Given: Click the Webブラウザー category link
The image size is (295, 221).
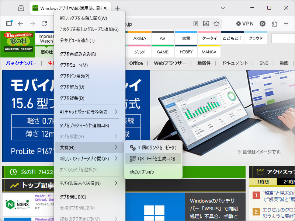Looking at the screenshot, I should tap(170, 63).
